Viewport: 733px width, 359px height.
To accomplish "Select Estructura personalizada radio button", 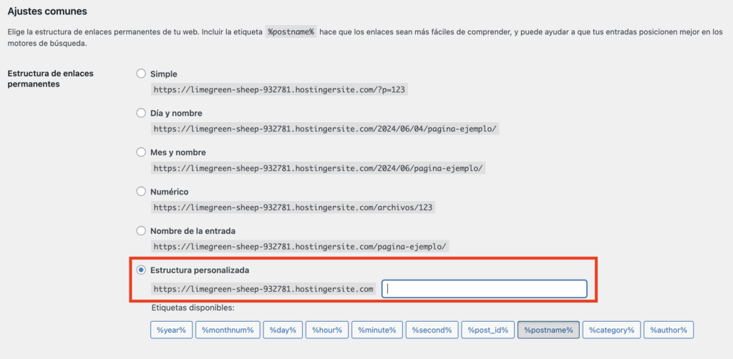I will click(x=141, y=270).
